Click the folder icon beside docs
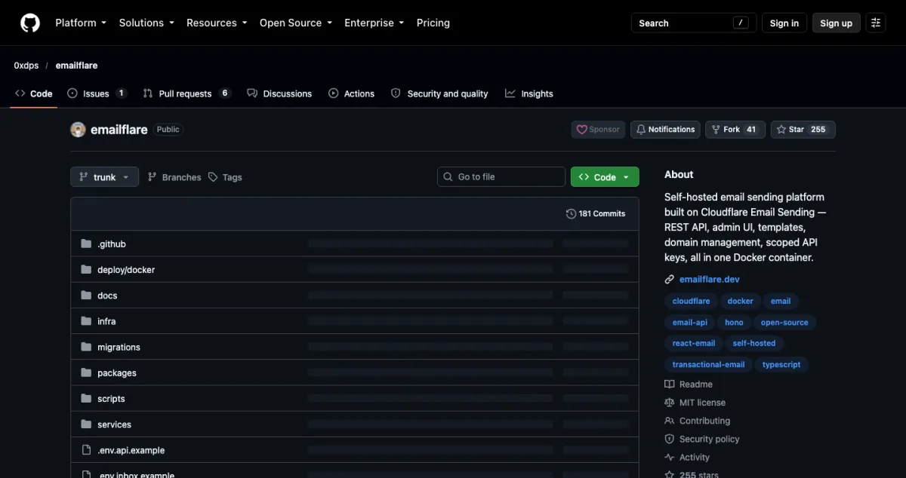 86,296
